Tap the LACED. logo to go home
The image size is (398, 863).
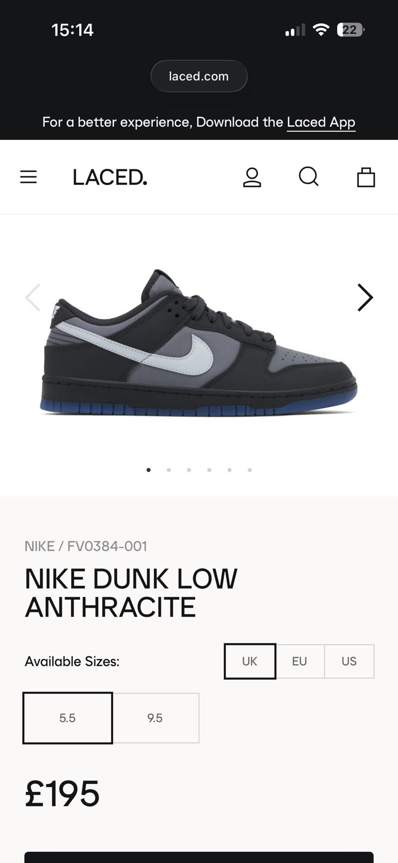[110, 177]
